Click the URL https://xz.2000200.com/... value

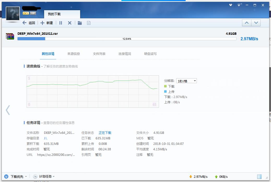click(x=56, y=155)
